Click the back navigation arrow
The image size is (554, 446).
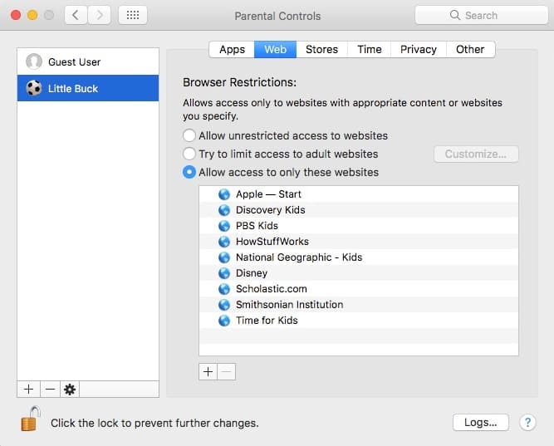(x=76, y=15)
